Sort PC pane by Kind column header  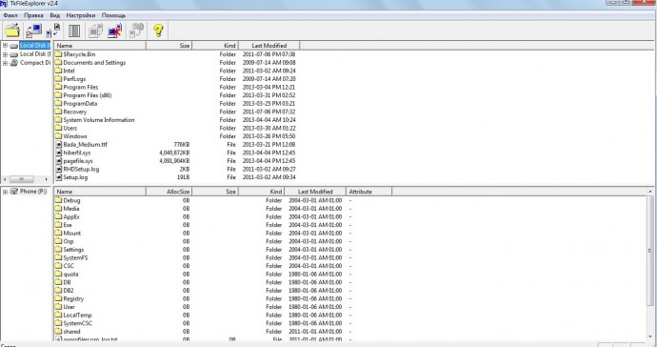215,46
